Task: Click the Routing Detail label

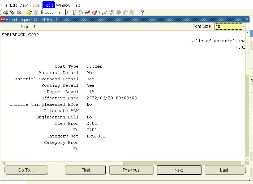Action: [x=61, y=85]
